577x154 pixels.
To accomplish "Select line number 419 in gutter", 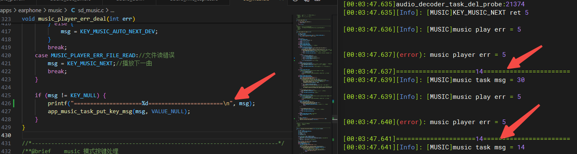I will point(7,47).
